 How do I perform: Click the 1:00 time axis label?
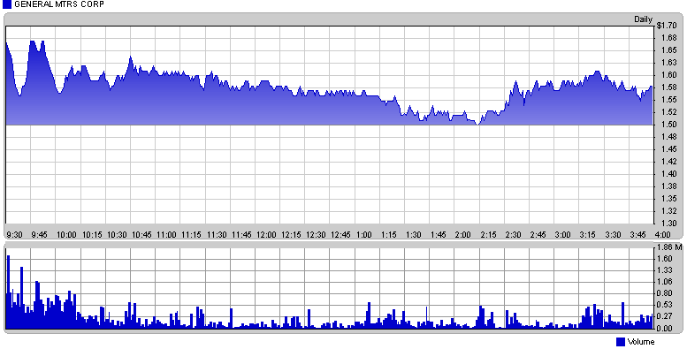(364, 235)
